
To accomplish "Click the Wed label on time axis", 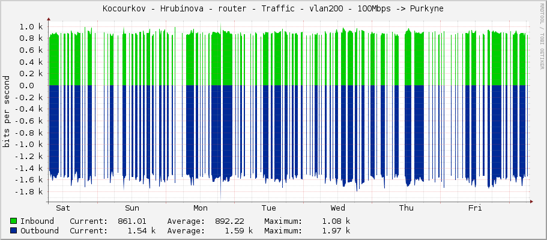I will tap(337, 208).
